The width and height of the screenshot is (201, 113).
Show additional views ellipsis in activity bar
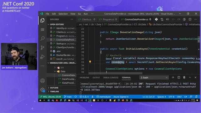pos(42,66)
